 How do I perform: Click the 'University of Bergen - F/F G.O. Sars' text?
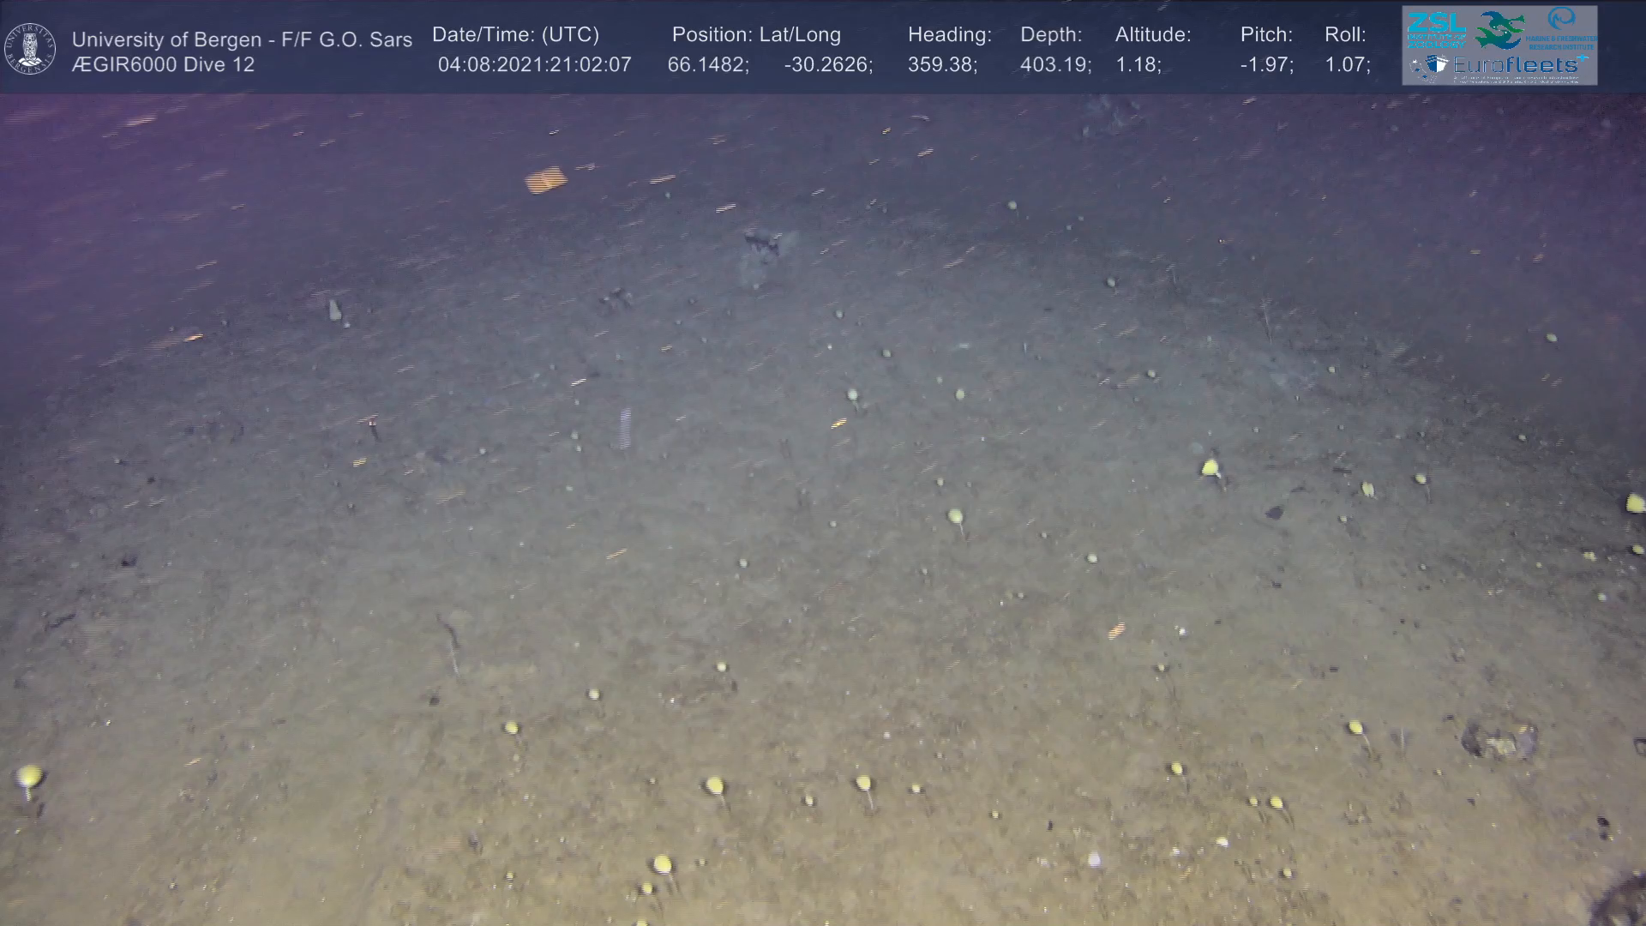click(x=242, y=39)
